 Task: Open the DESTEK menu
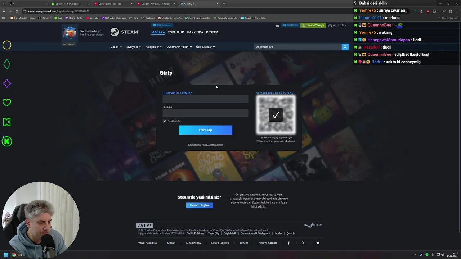[212, 32]
